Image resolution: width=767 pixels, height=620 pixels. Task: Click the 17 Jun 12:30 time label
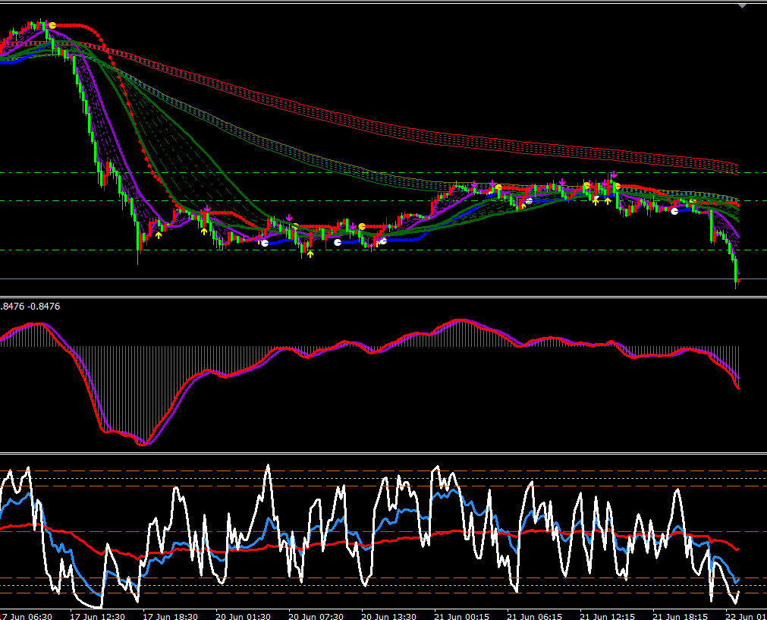pos(97,616)
